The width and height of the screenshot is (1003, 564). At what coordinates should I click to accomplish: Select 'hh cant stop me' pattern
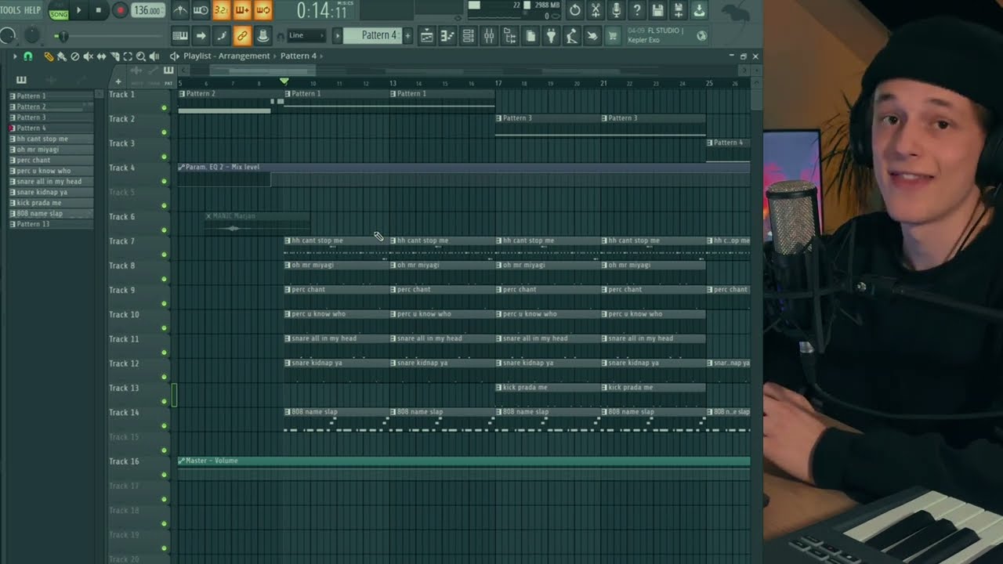(51, 139)
